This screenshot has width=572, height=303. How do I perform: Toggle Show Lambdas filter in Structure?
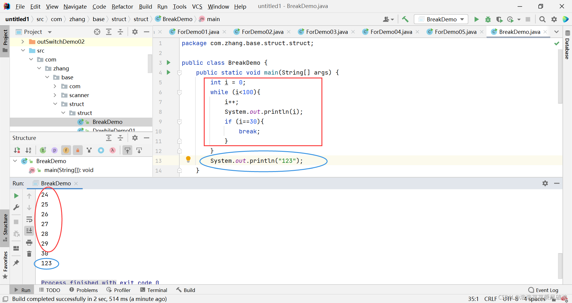coord(113,150)
